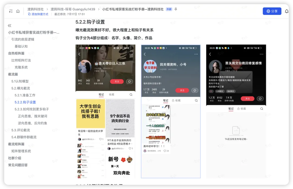
Task: Select 比特矩阵打法 outline entry
Action: [21, 60]
